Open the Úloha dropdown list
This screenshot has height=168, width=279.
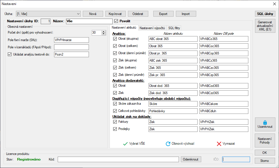tap(78, 14)
